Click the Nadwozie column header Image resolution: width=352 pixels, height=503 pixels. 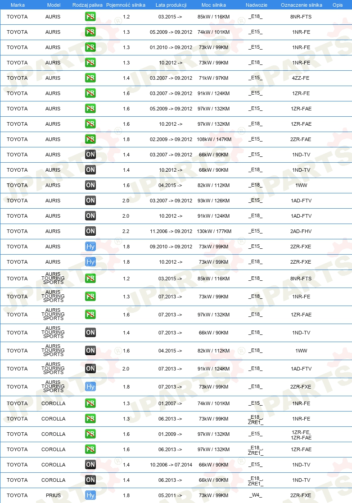click(x=257, y=5)
